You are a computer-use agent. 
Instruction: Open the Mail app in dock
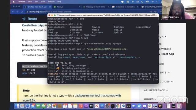33,106
